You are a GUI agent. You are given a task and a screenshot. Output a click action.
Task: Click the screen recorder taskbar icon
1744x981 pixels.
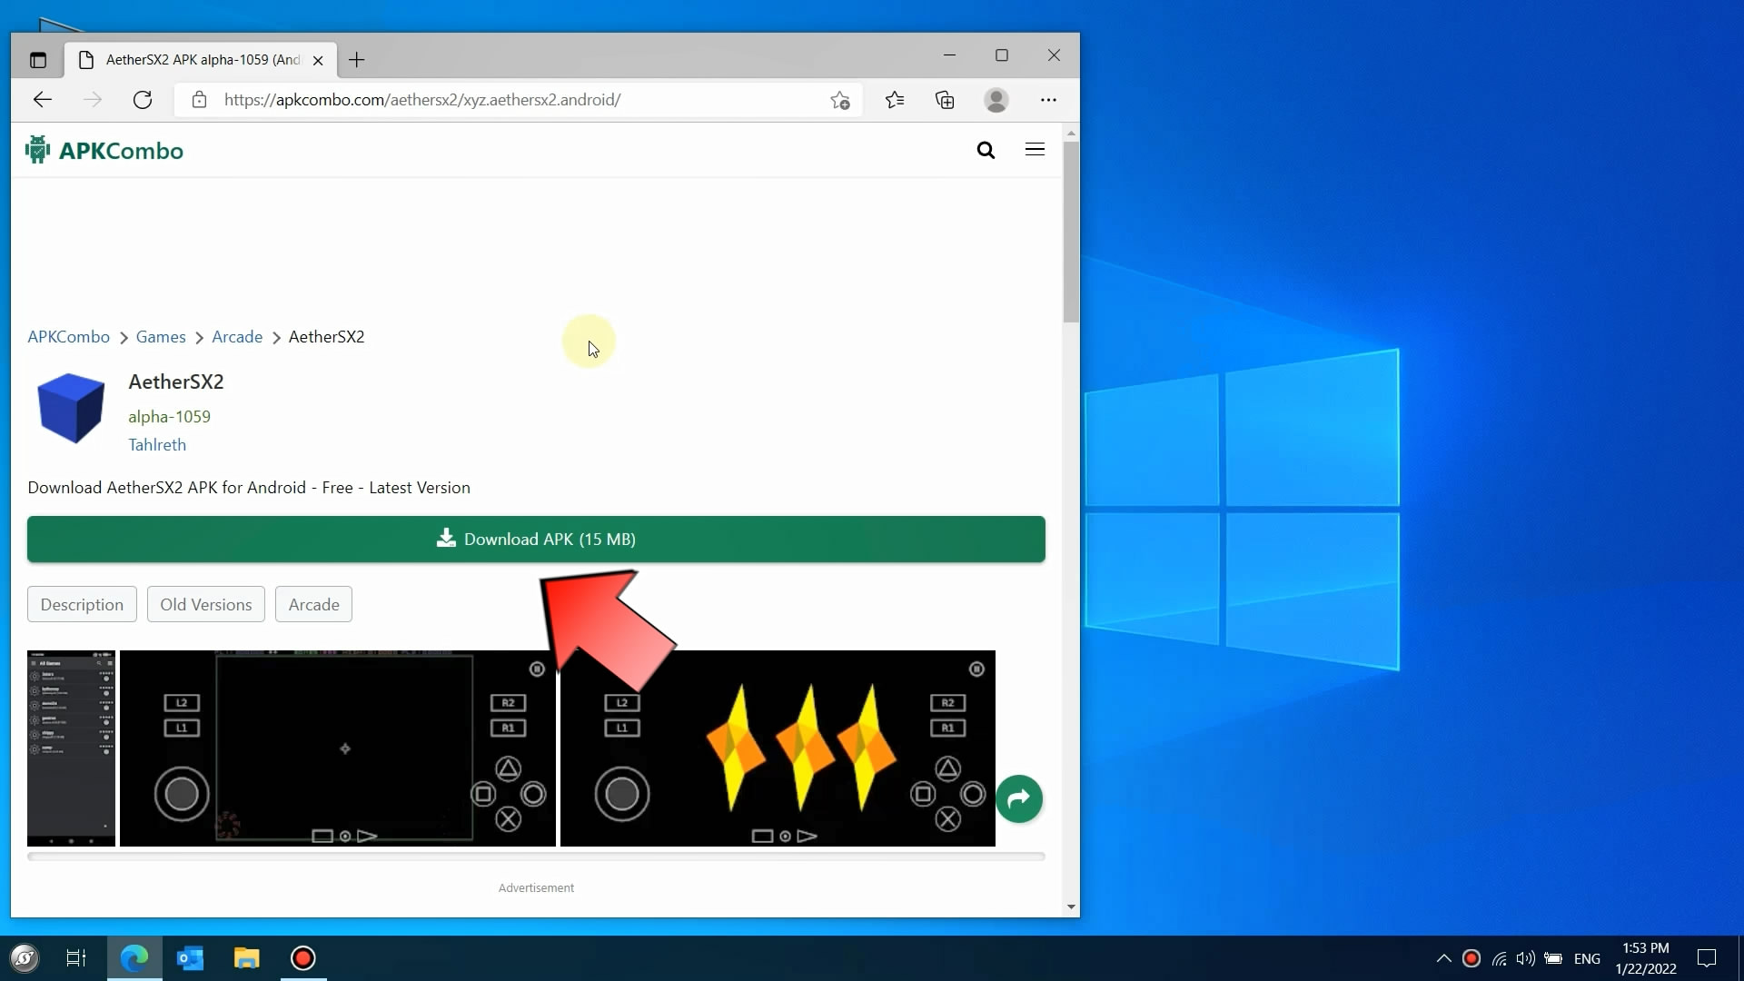click(302, 958)
